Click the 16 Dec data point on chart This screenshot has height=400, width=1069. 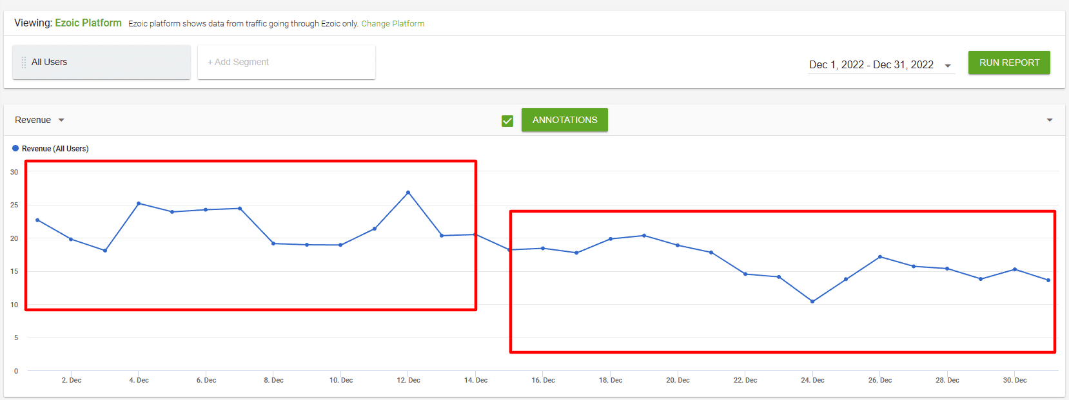coord(543,249)
